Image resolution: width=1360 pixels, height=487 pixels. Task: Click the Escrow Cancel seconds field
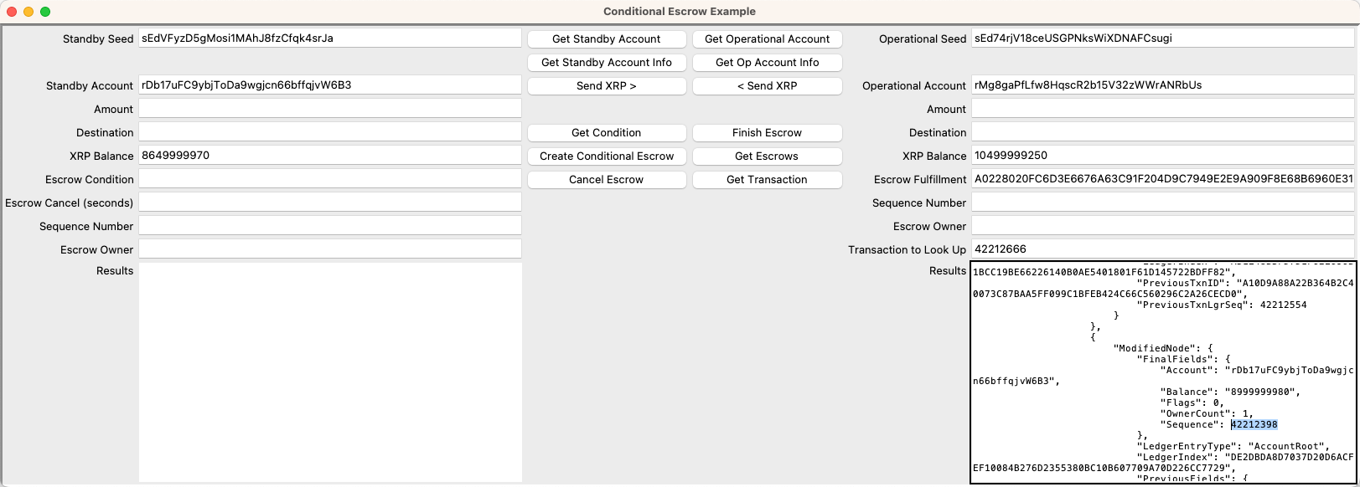pos(330,202)
